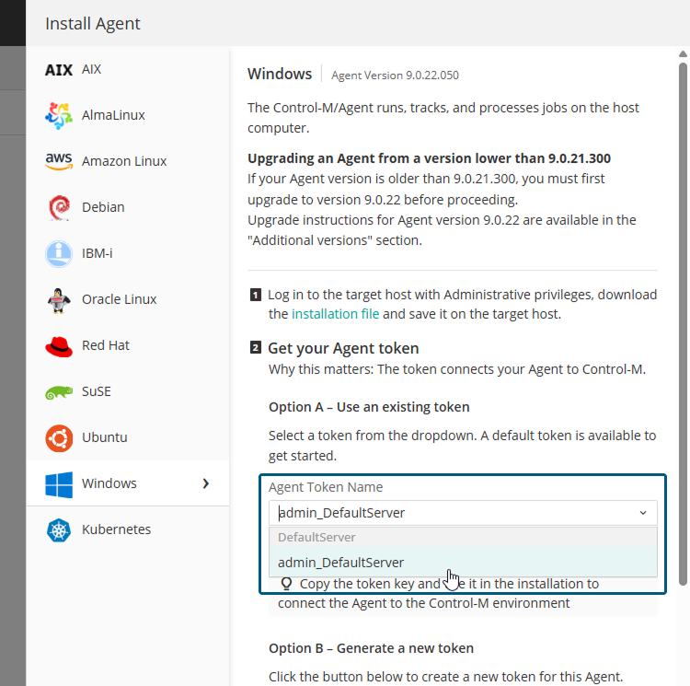Open the installation file link
The image size is (690, 686).
tap(335, 314)
